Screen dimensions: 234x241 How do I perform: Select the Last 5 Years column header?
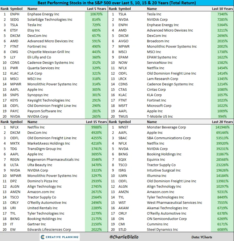96,9
